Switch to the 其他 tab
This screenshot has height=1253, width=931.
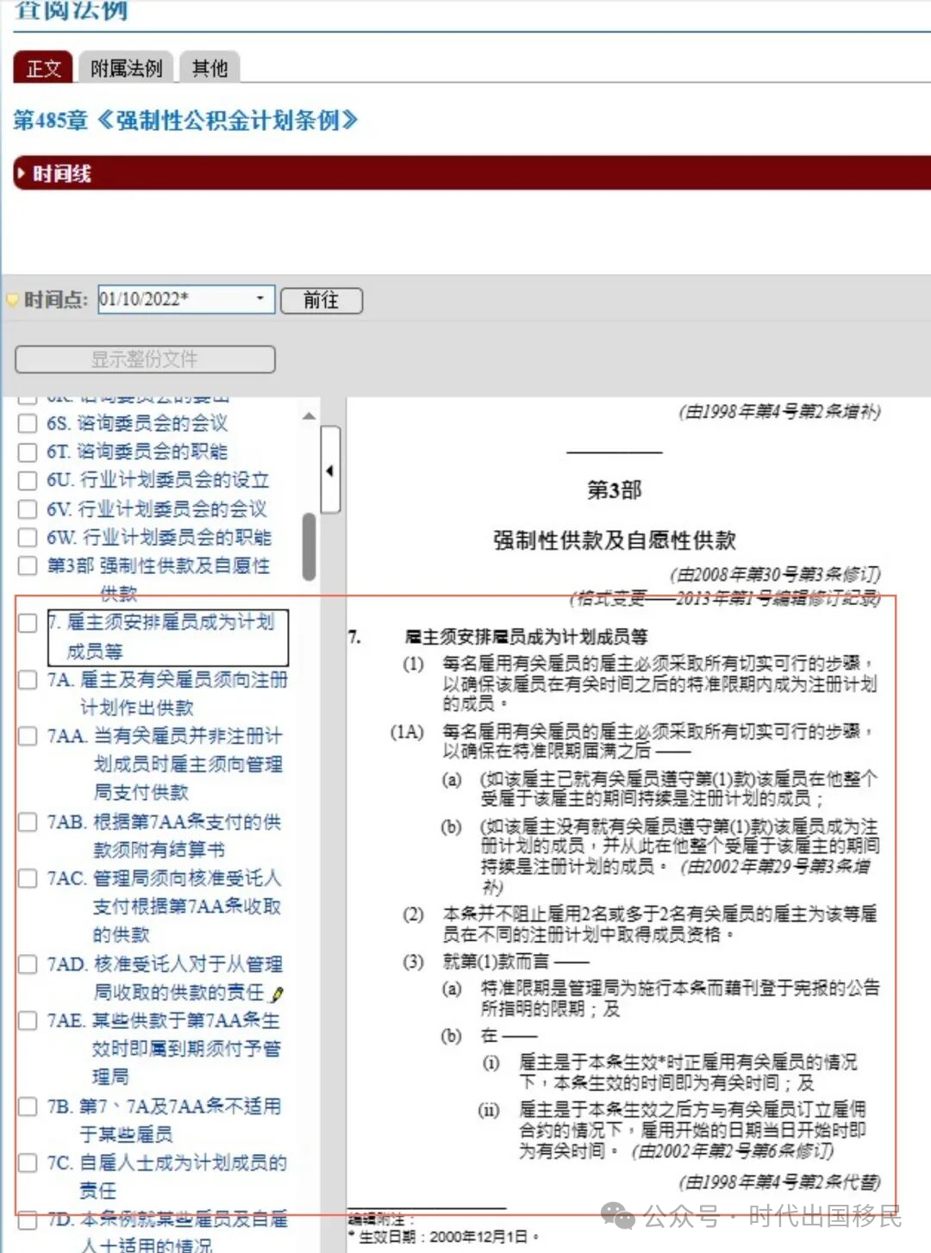209,68
